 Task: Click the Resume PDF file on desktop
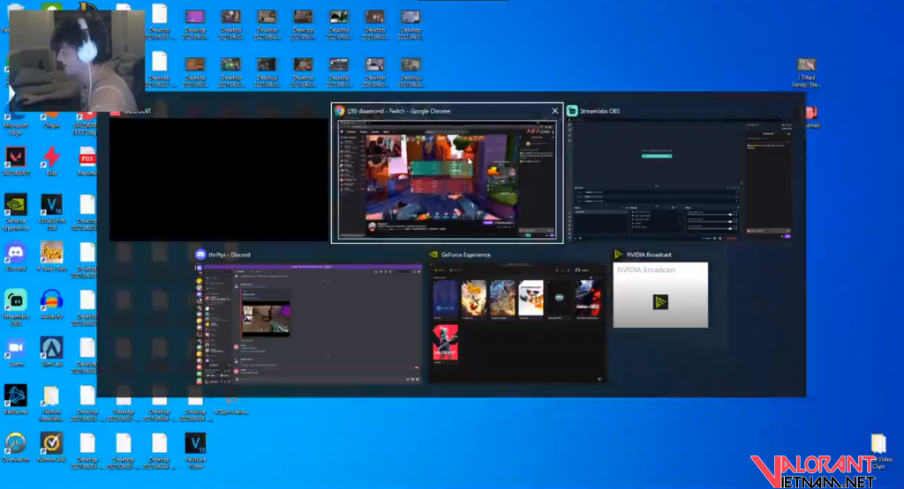[87, 158]
